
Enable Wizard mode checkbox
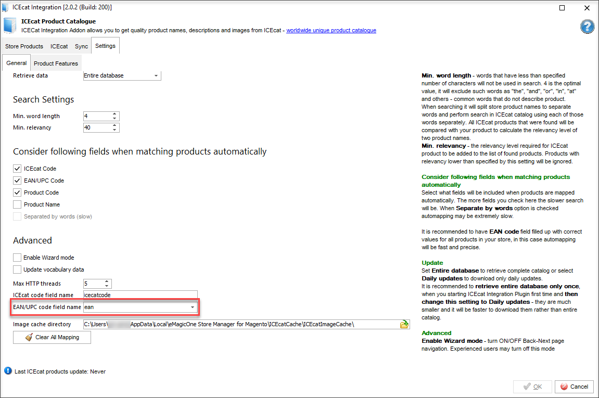18,258
